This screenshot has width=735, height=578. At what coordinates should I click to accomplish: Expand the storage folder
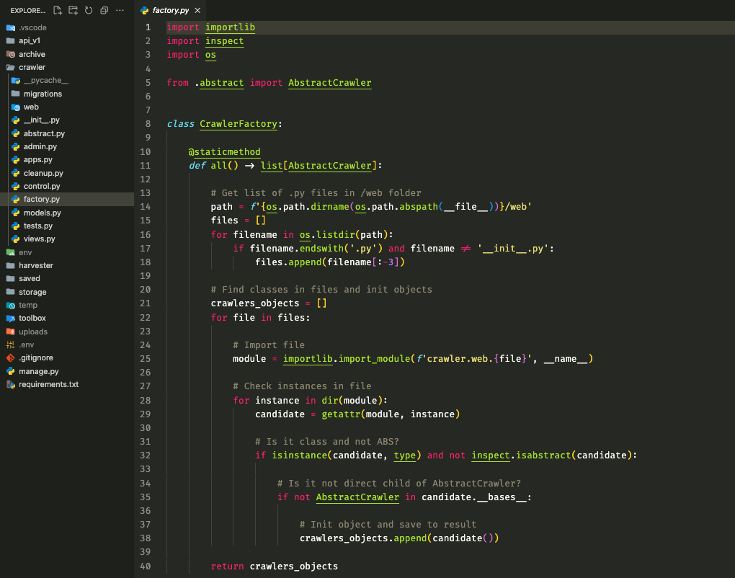pyautogui.click(x=67, y=292)
